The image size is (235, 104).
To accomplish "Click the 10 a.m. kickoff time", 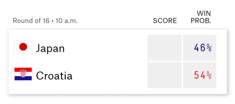I will click(x=66, y=21).
